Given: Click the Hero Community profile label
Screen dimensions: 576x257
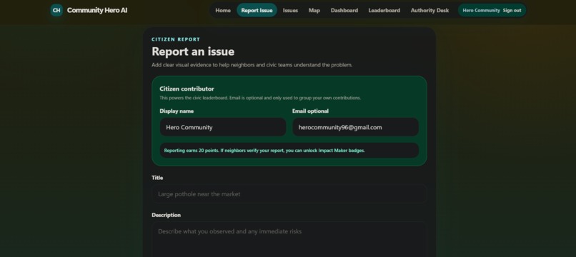Looking at the screenshot, I should (481, 10).
